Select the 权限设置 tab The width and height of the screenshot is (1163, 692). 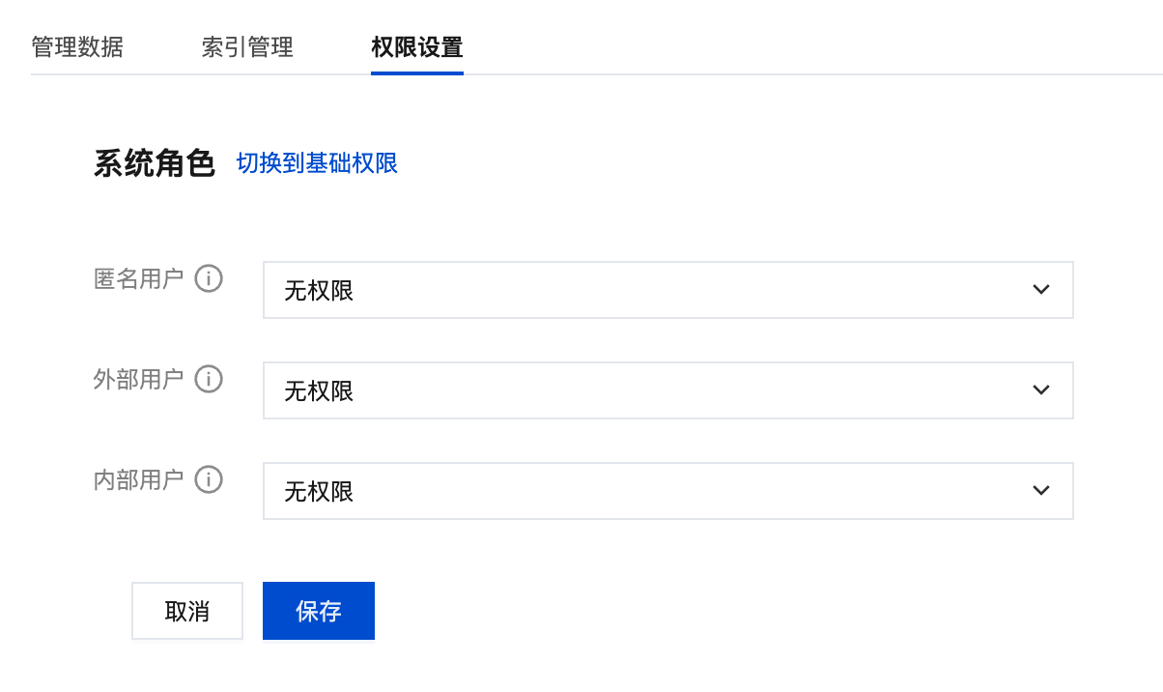click(417, 47)
